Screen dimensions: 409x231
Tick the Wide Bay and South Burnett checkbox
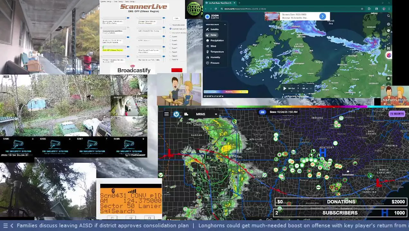[x=137, y=47]
